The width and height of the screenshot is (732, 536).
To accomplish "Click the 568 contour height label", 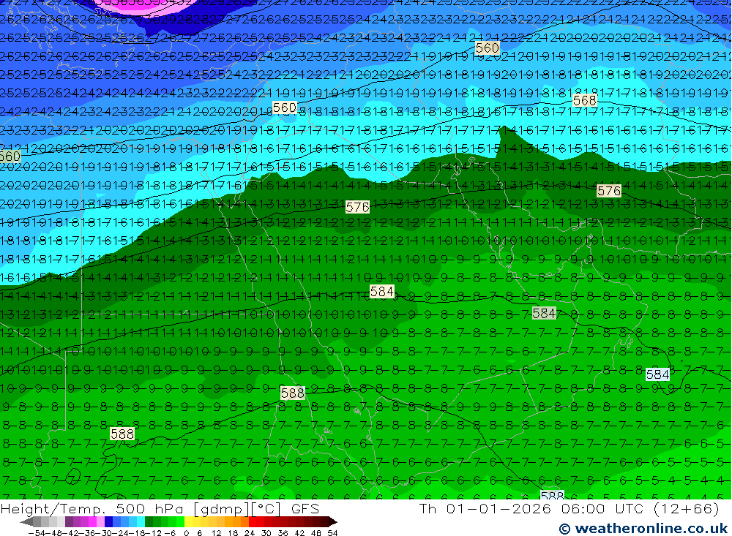I will point(584,100).
